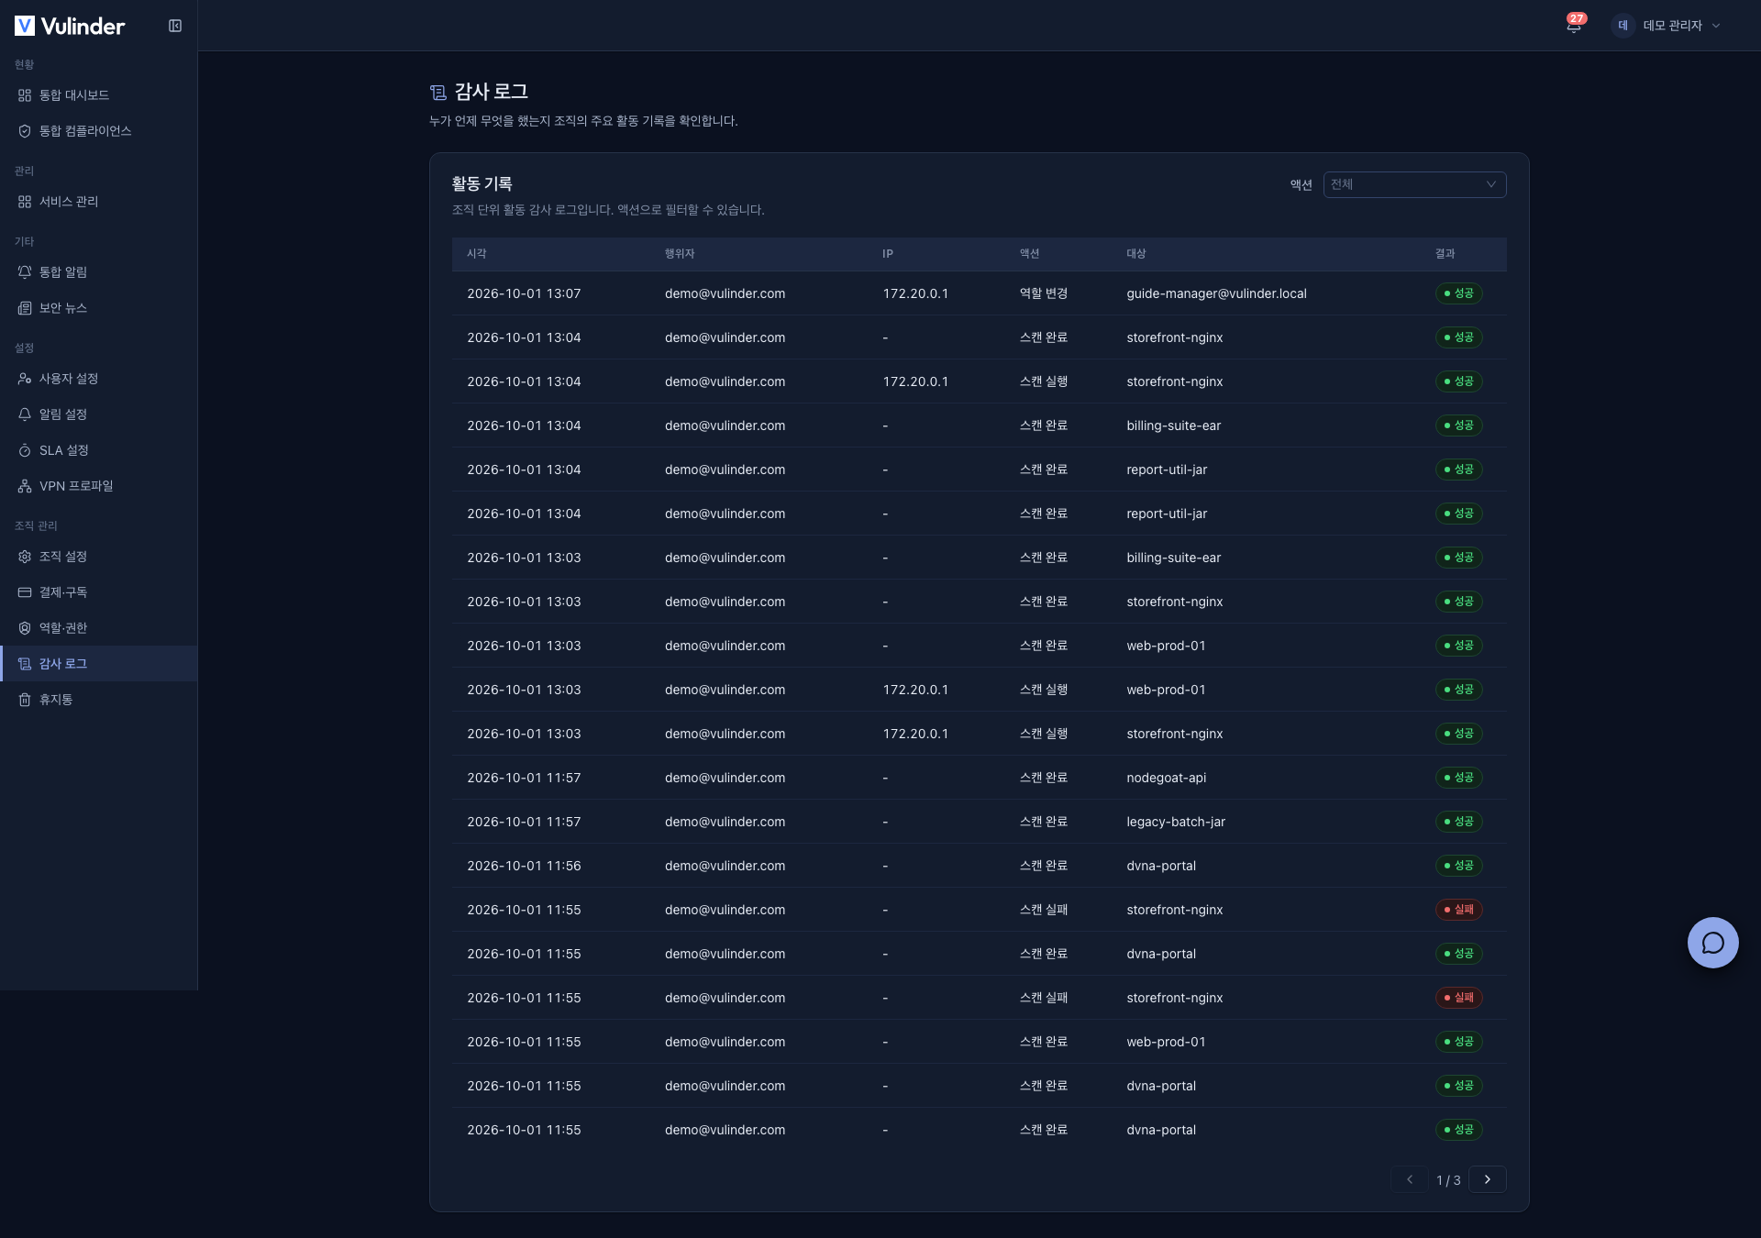Click the 결제·구독 card icon
The width and height of the screenshot is (1761, 1238).
tap(25, 592)
